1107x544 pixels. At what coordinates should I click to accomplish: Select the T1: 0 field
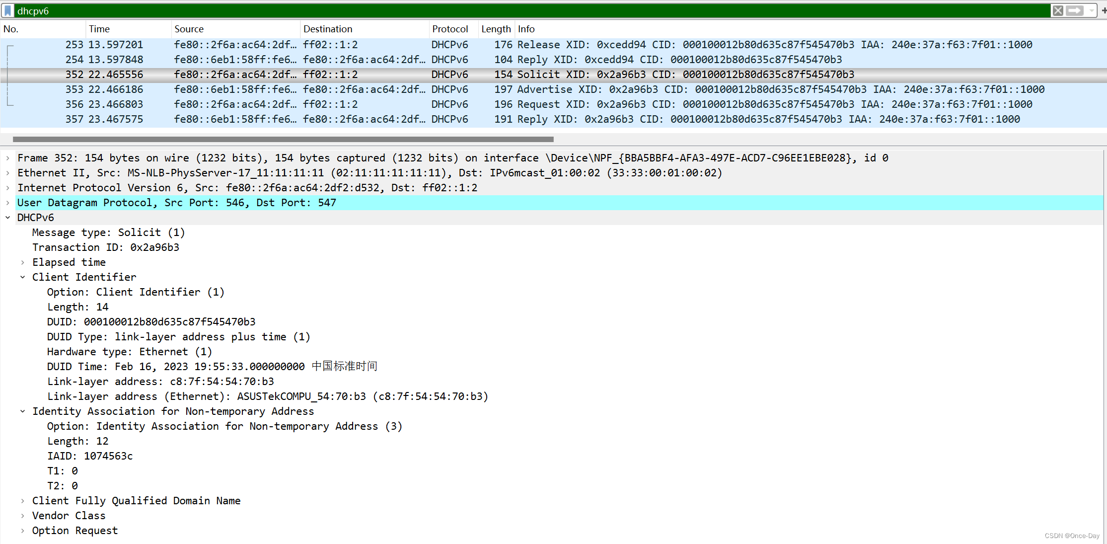(x=63, y=471)
